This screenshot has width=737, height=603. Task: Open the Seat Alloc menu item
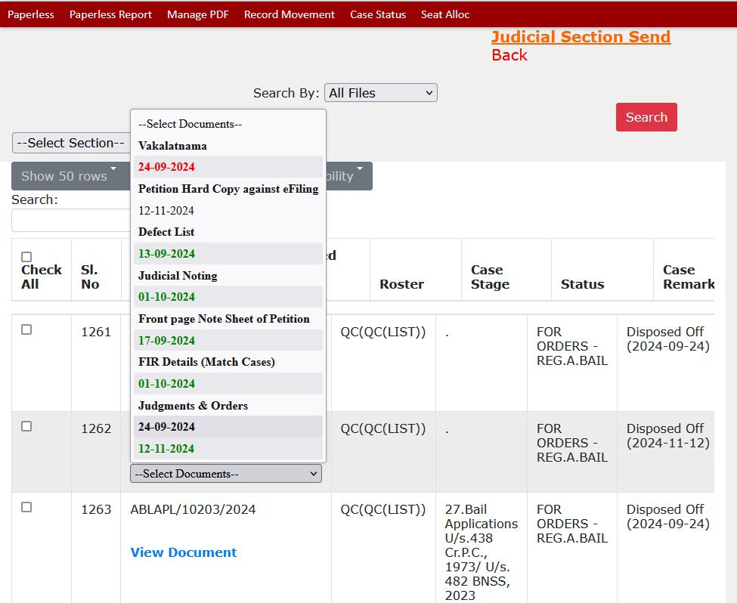pos(444,14)
